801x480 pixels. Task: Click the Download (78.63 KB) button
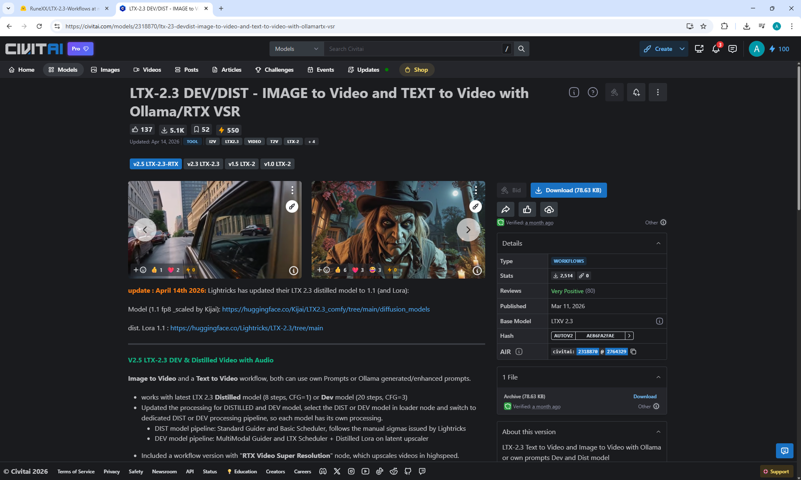point(569,190)
